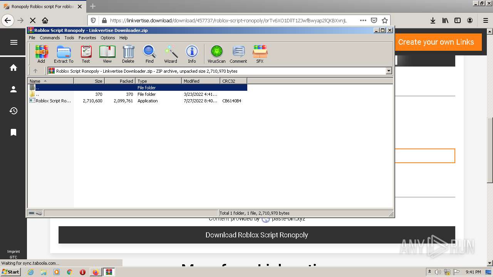Screen dimensions: 493x277
Task: Click tracking protection shield icon
Action: coord(93,20)
